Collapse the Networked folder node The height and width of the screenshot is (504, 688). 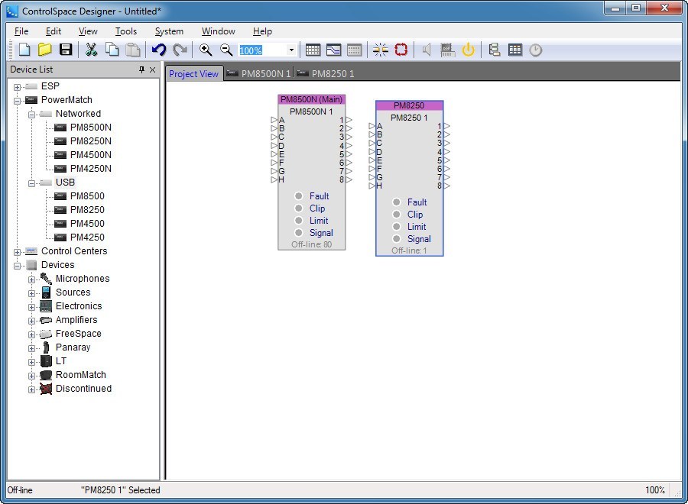click(31, 115)
